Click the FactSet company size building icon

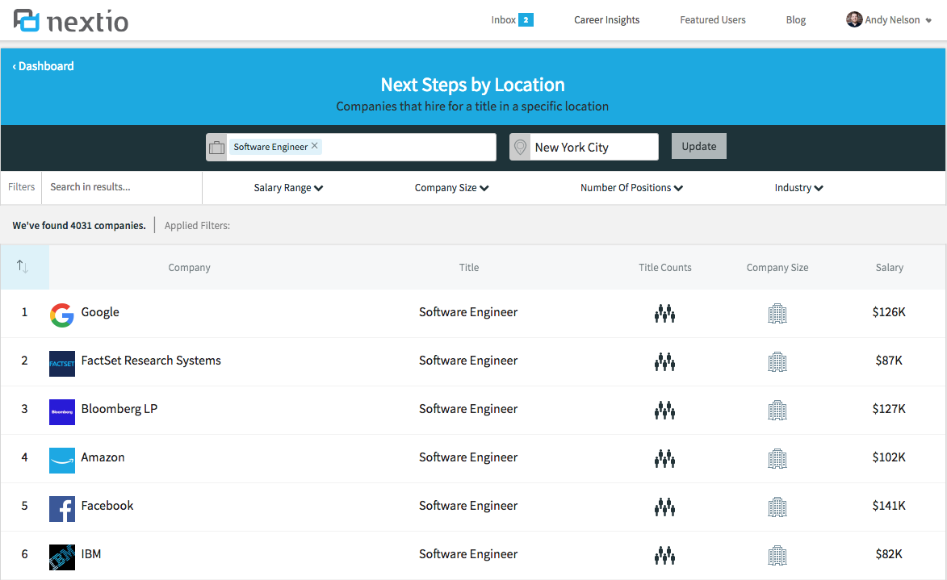(x=777, y=361)
